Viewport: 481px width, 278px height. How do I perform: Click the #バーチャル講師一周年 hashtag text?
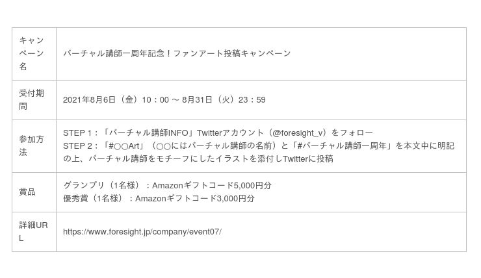click(x=342, y=146)
